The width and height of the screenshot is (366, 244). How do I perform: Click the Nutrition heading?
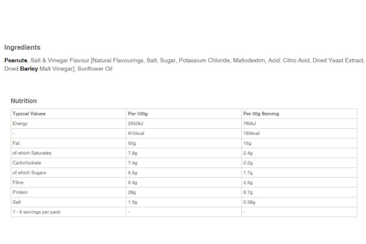(24, 101)
